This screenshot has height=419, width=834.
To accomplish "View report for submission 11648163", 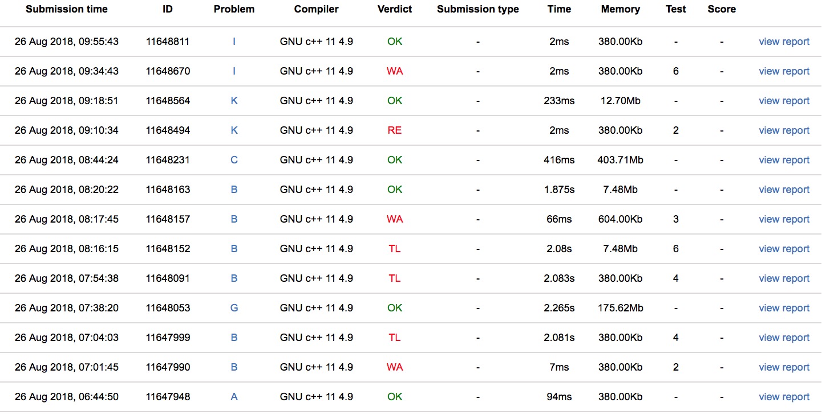I will click(x=784, y=190).
